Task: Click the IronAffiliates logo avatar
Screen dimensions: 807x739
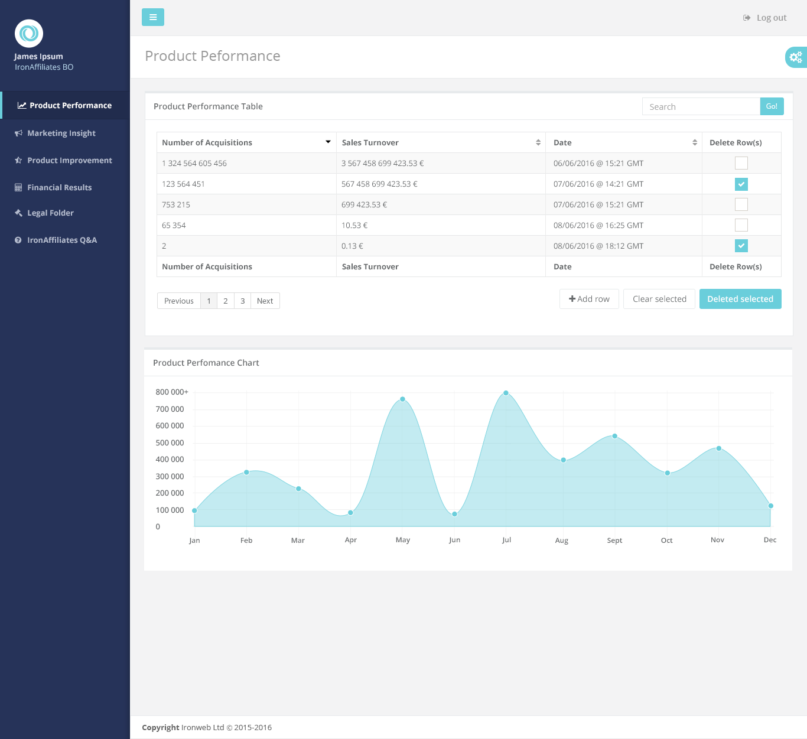Action: (x=29, y=34)
